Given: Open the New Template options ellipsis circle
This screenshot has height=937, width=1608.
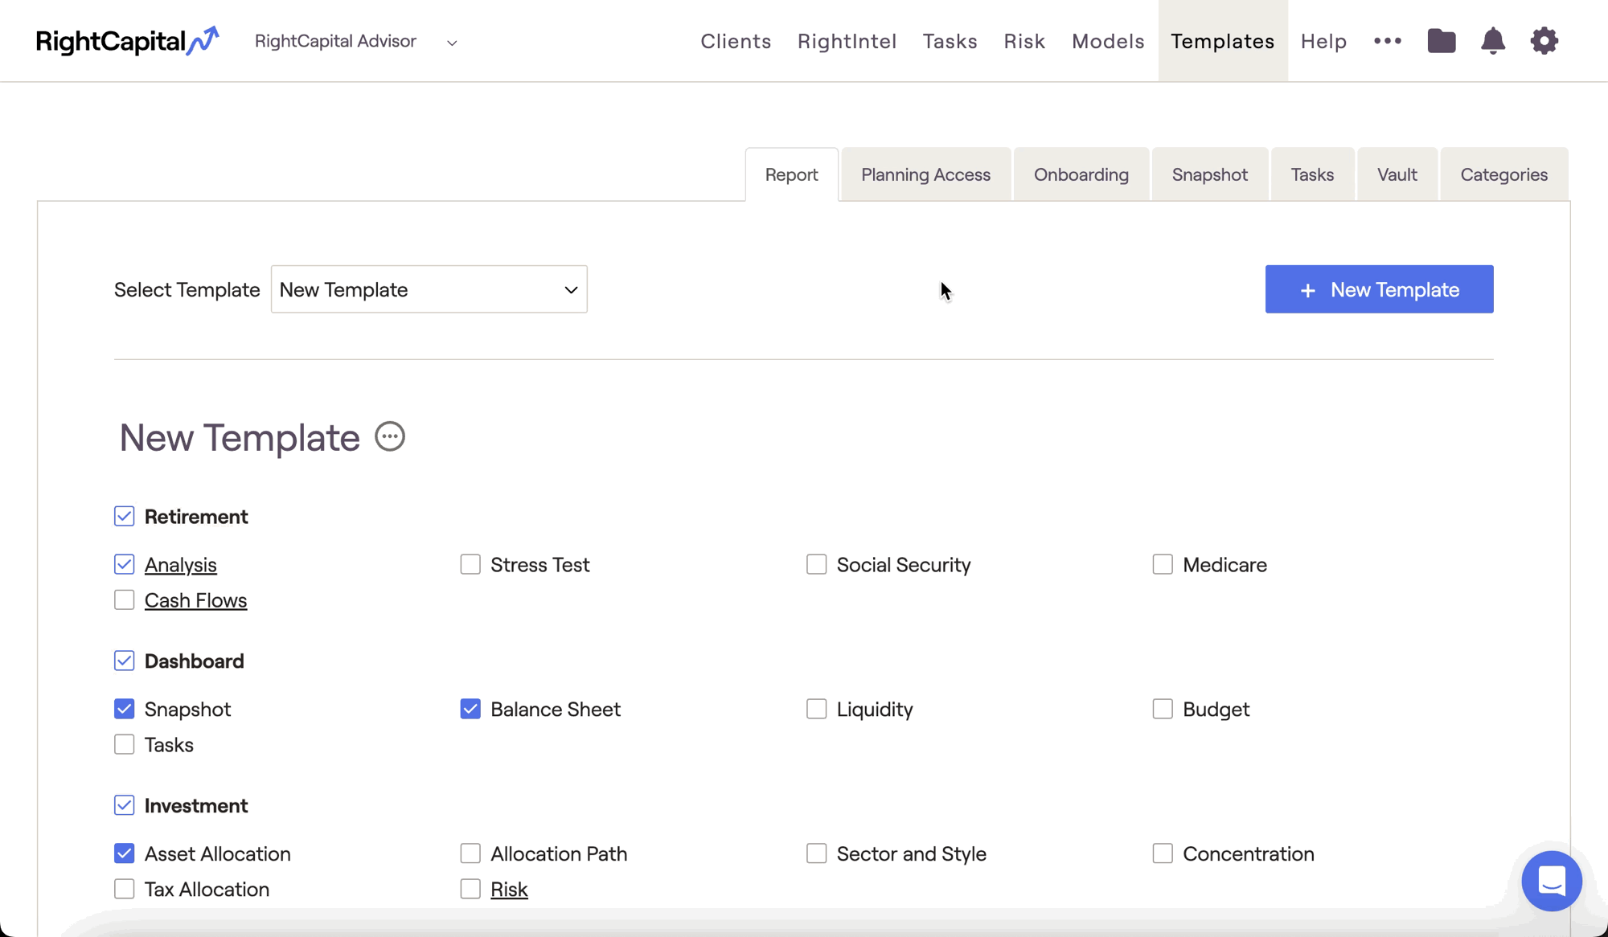Looking at the screenshot, I should (390, 437).
